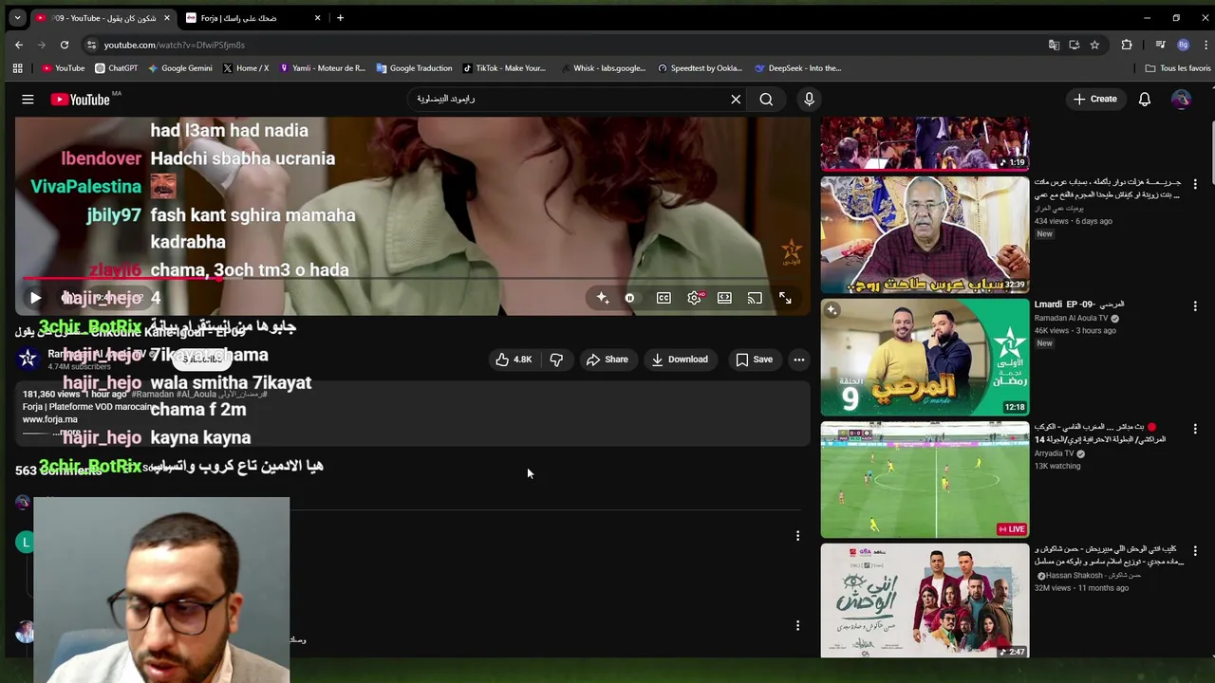Click the 'Arryadia TV' channel name
Image resolution: width=1215 pixels, height=683 pixels.
click(1054, 453)
